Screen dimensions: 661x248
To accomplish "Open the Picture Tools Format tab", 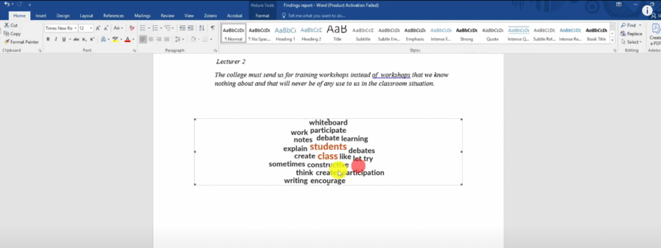I will tap(262, 15).
